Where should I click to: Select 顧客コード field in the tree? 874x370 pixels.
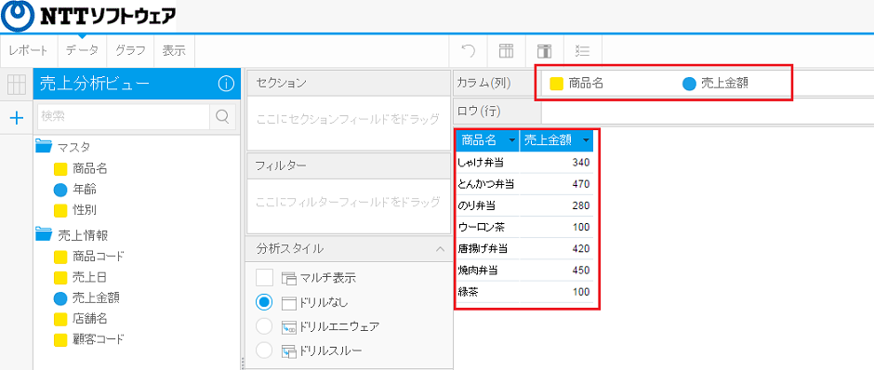(99, 338)
